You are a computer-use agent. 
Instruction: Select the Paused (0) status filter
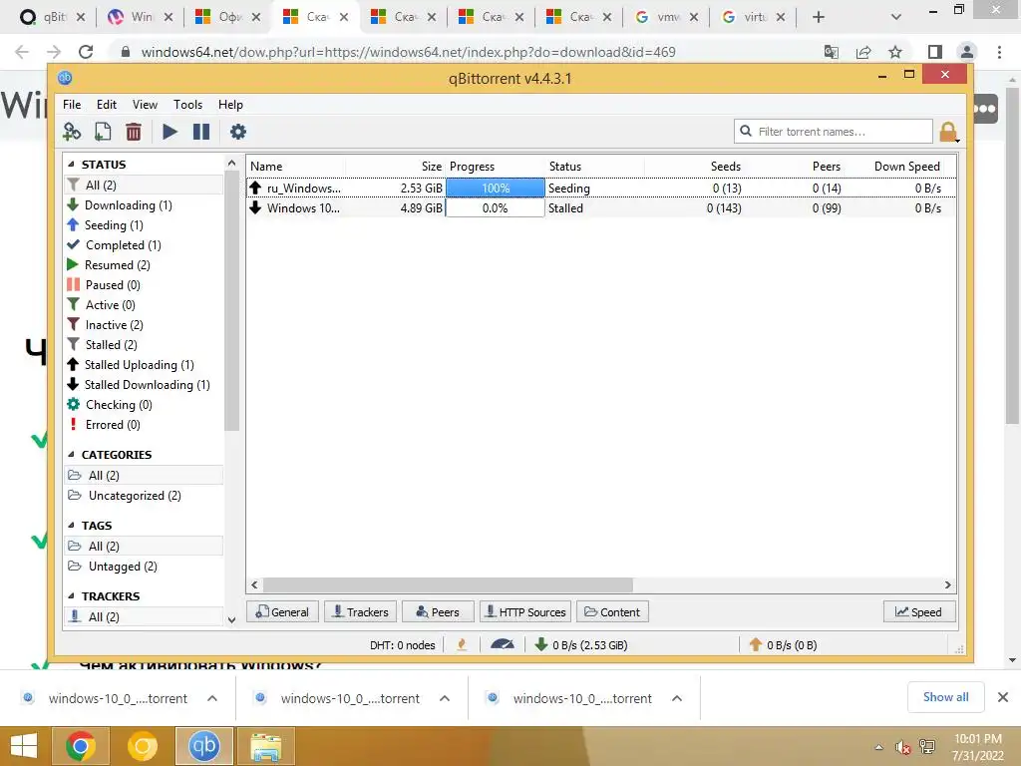[x=113, y=284]
